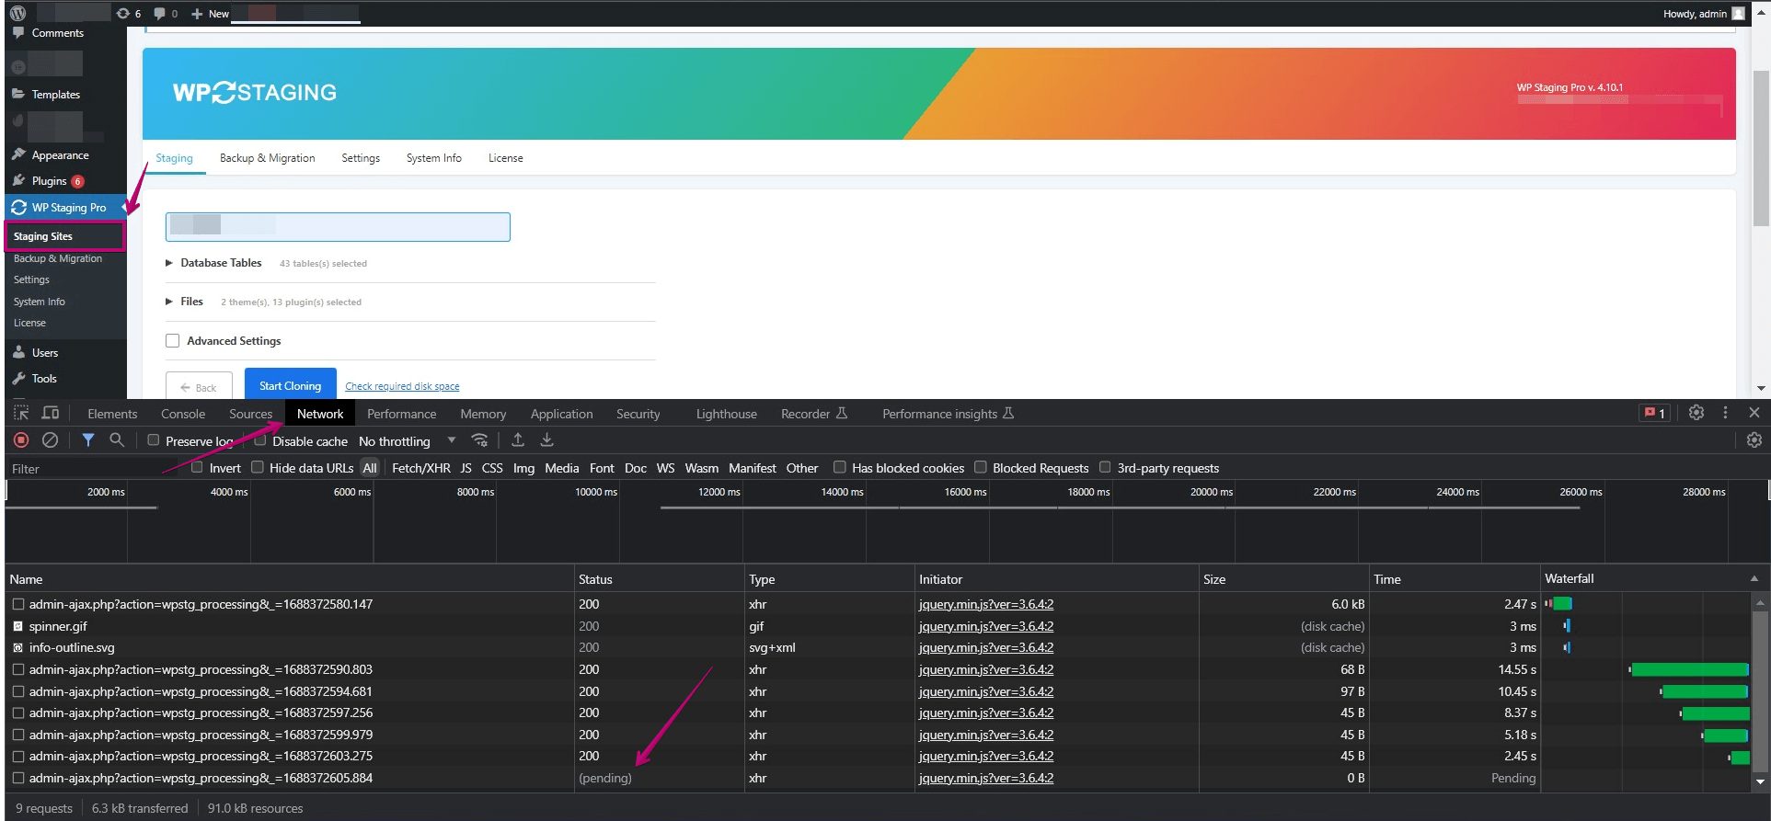
Task: Click the network Filter text field
Action: pyautogui.click(x=92, y=469)
